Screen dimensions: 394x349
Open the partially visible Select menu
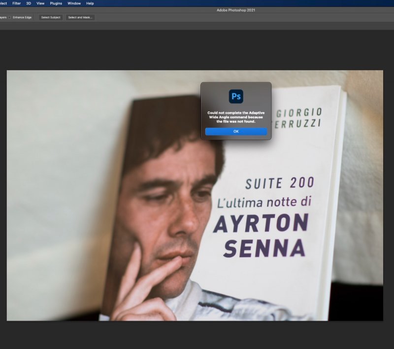(3, 3)
